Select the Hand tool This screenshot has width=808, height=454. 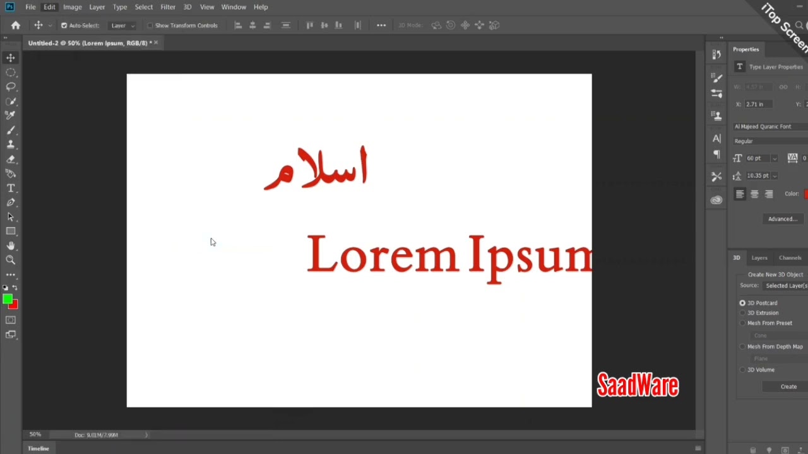click(11, 246)
